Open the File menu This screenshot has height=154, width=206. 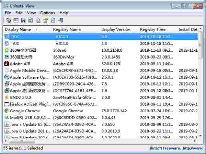tap(8, 13)
